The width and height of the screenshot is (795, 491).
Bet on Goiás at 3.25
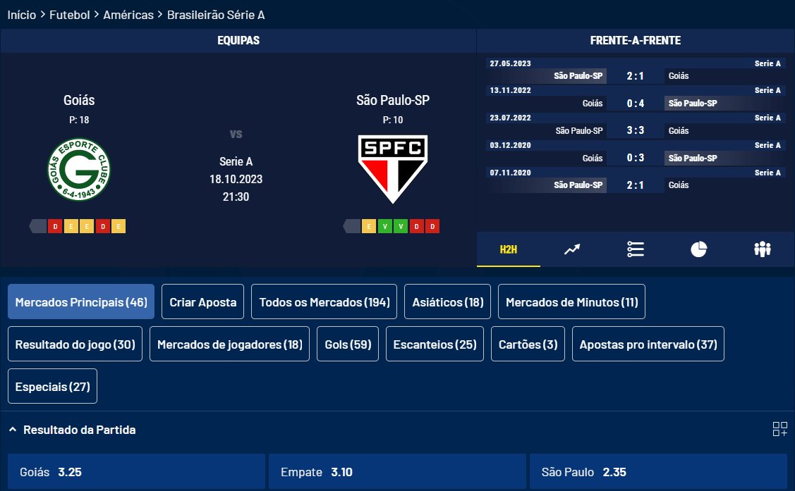tap(136, 472)
